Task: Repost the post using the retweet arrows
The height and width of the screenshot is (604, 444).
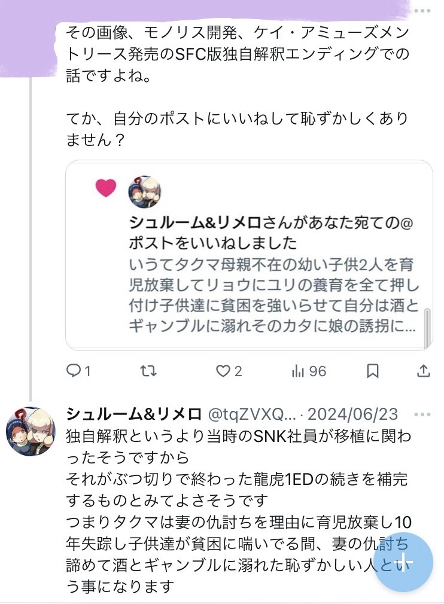Action: [x=148, y=371]
